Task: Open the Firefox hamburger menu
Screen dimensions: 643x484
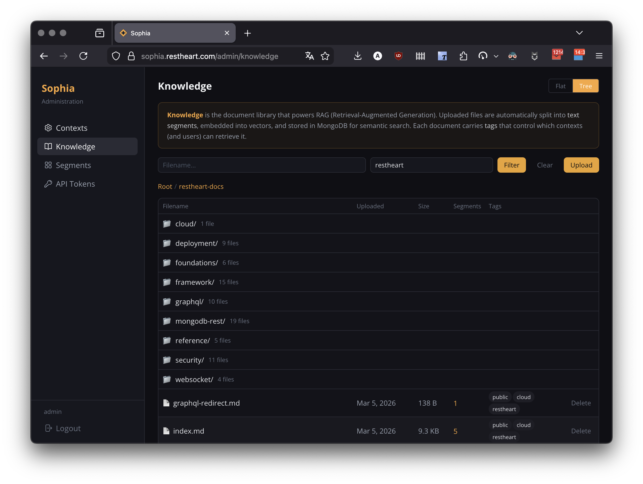Action: pyautogui.click(x=599, y=56)
